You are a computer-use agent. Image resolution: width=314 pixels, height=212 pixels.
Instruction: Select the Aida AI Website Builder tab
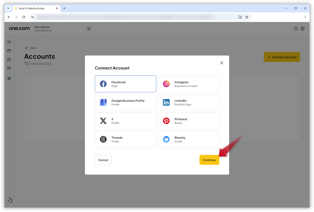point(36,8)
